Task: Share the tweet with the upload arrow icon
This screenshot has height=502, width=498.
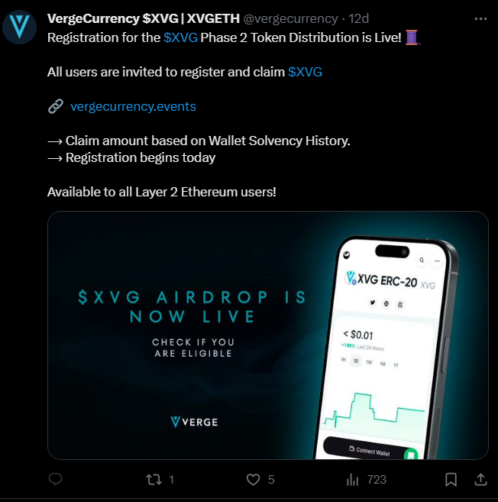Action: [x=480, y=479]
